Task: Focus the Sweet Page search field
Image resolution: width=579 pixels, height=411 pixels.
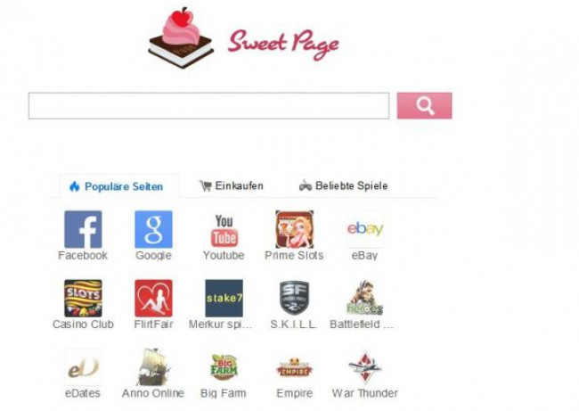Action: (x=209, y=106)
